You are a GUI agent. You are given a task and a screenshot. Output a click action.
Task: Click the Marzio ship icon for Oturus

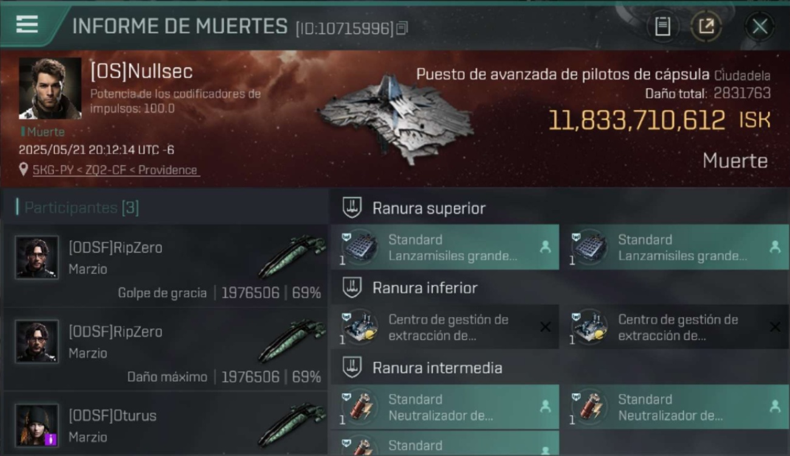tap(292, 424)
